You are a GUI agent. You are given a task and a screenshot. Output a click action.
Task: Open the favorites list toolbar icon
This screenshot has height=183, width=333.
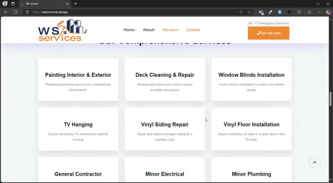pos(309,12)
